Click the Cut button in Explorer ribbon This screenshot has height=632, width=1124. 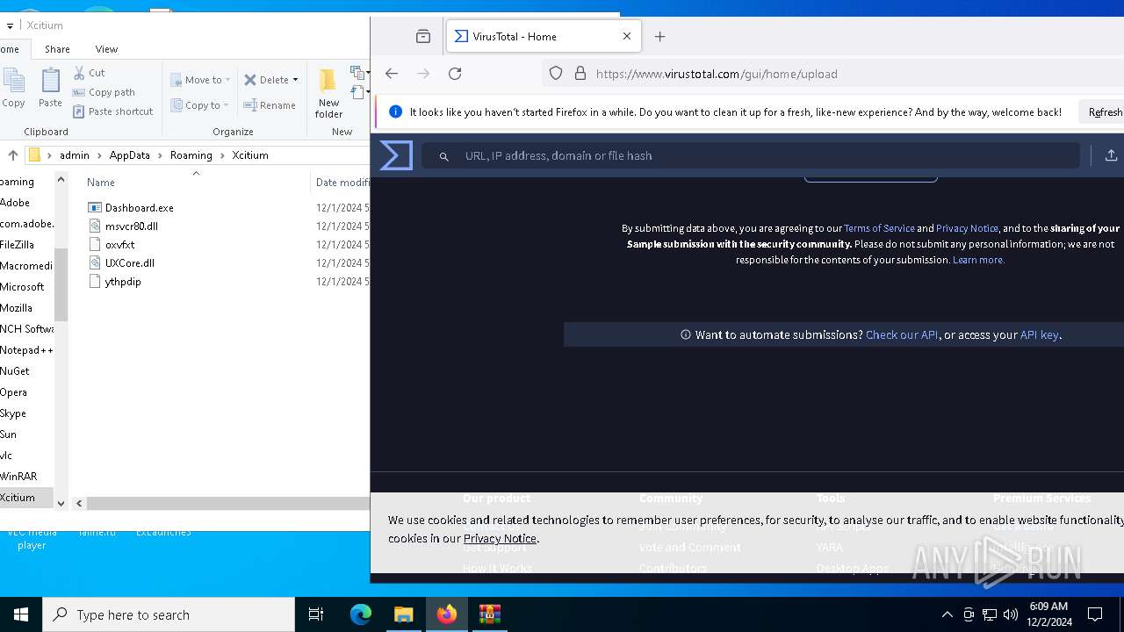coord(89,73)
